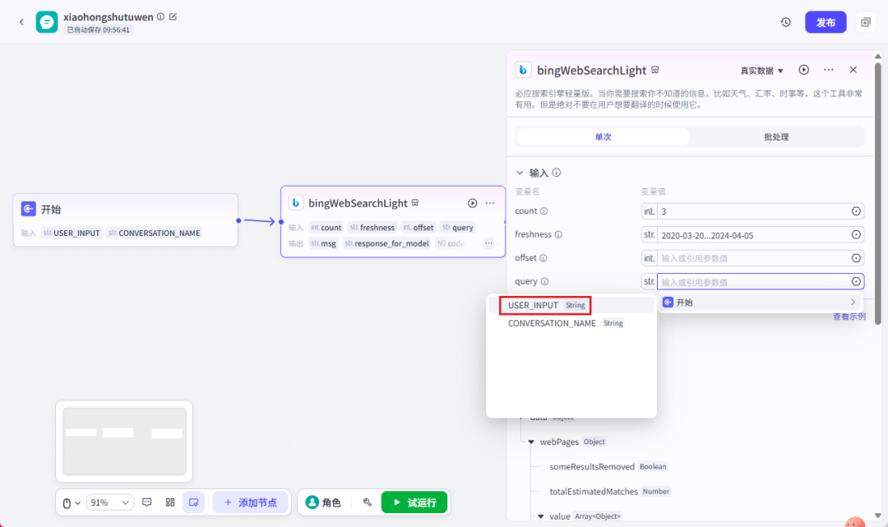The height and width of the screenshot is (527, 888).
Task: Show info tooltip for 输入 section
Action: point(557,173)
